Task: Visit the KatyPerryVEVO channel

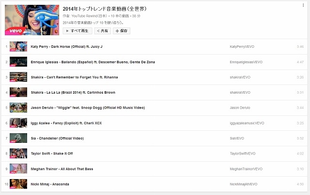Action: click(242, 47)
